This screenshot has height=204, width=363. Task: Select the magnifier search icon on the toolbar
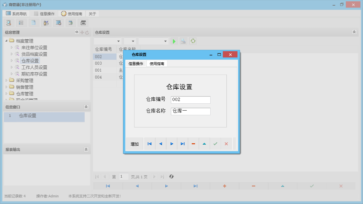click(x=9, y=22)
